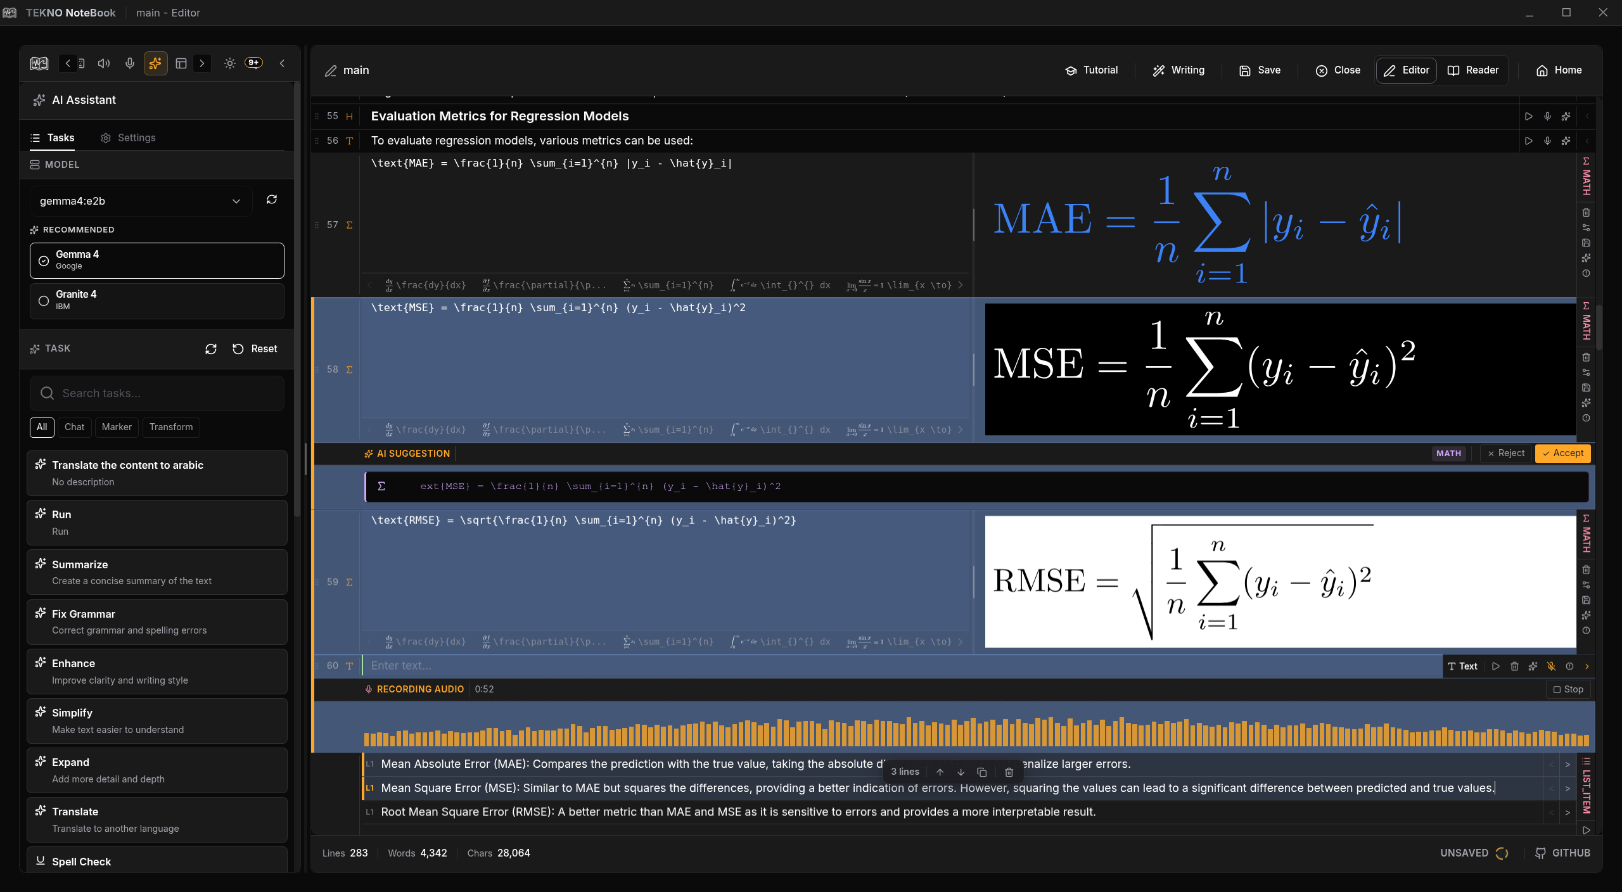Run line 55 using its play icon
The image size is (1622, 892).
pyautogui.click(x=1528, y=116)
